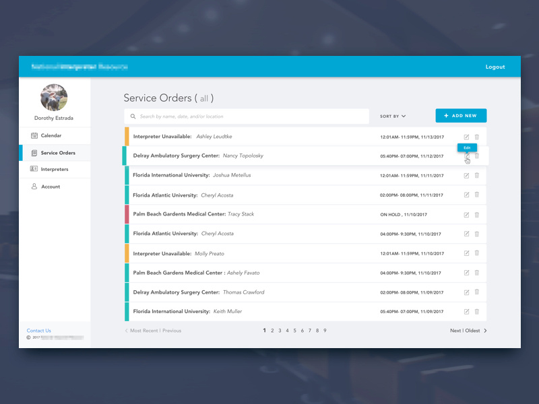Open the Interpreters section
Screen dimensions: 539x404
pos(55,170)
